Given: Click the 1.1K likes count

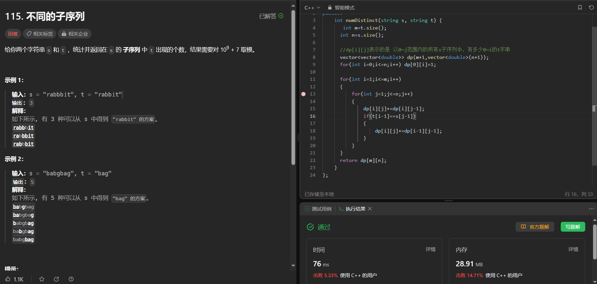Looking at the screenshot, I should pyautogui.click(x=18, y=279).
